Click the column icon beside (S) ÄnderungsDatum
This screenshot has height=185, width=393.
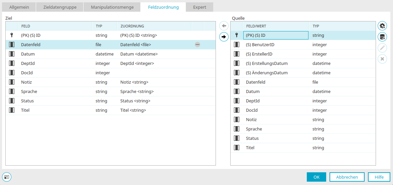[237, 73]
